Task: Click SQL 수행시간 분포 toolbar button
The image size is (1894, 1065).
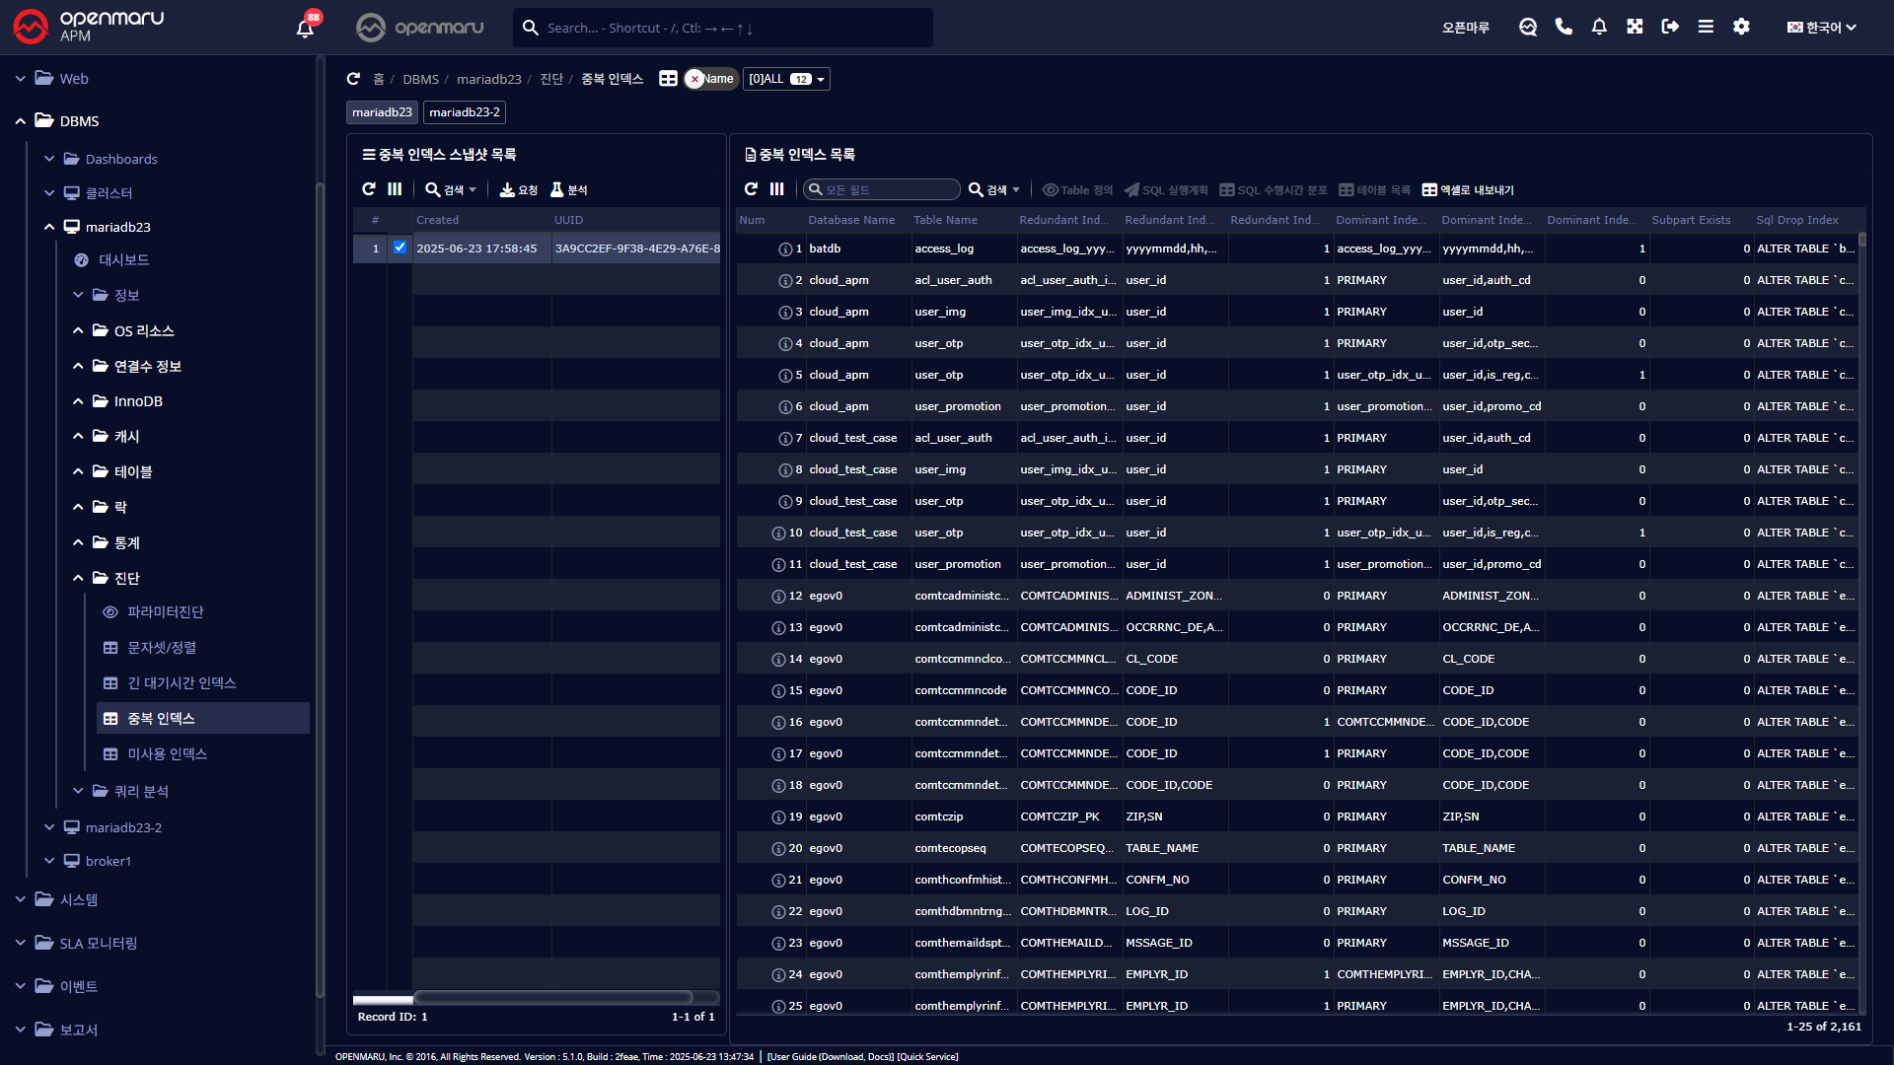Action: [1274, 190]
